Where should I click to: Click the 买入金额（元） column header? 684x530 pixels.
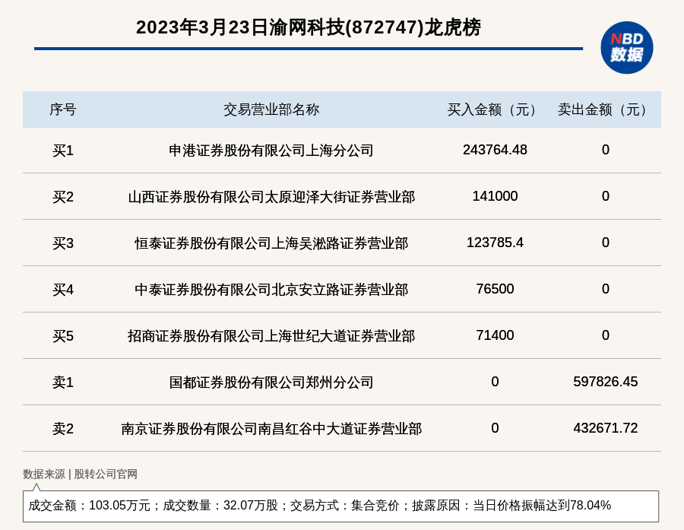point(495,109)
